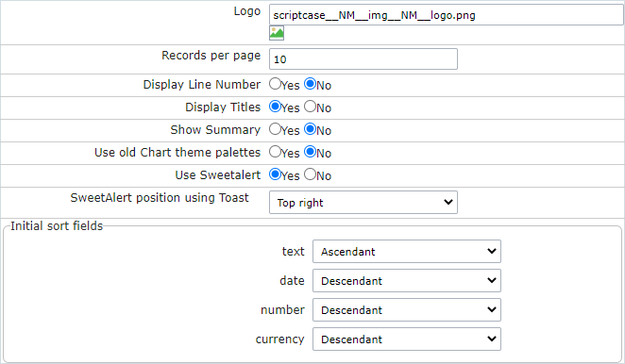The height and width of the screenshot is (364, 625).
Task: Click the currency field label
Action: (279, 339)
